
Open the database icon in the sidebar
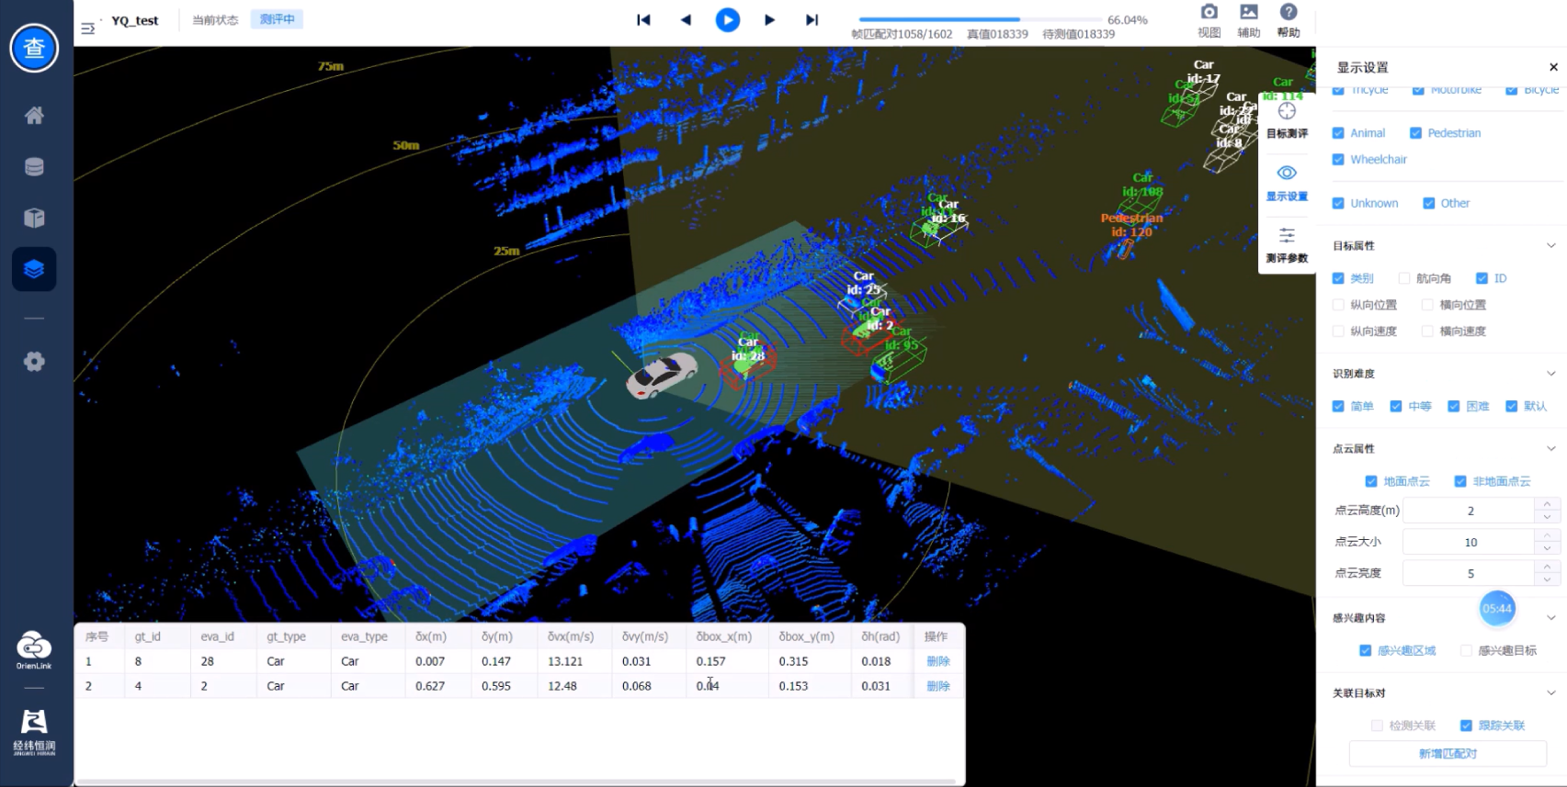pyautogui.click(x=34, y=167)
